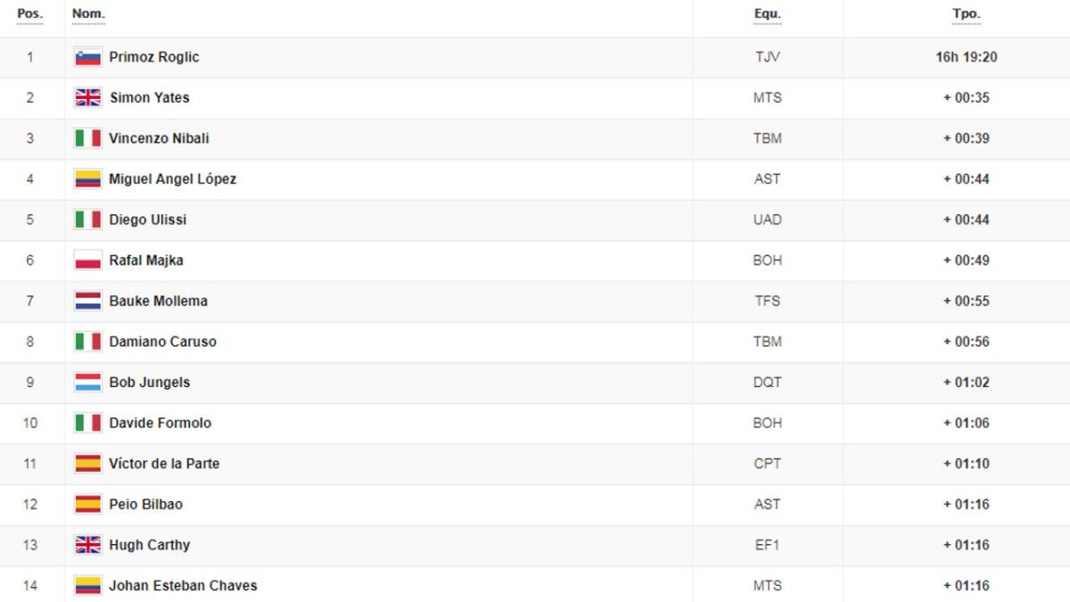Click Peio Bilbao's time gap +01:16
This screenshot has height=602, width=1070.
pos(967,505)
